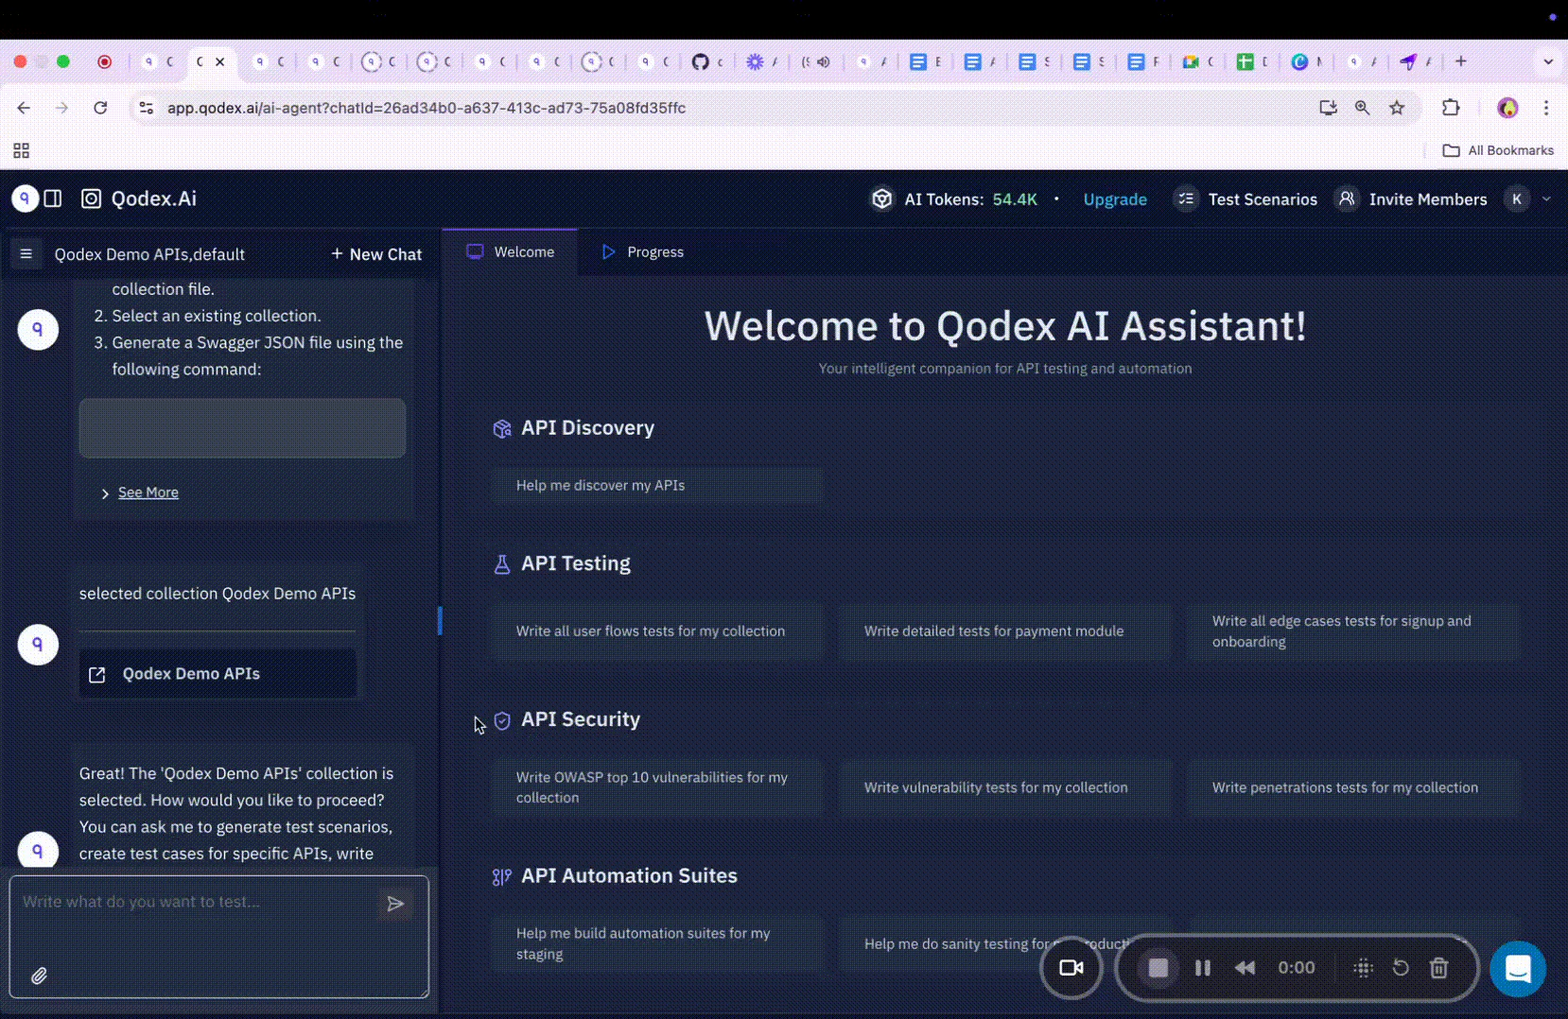
Task: Open the account dropdown next to K avatar
Action: click(x=1547, y=199)
